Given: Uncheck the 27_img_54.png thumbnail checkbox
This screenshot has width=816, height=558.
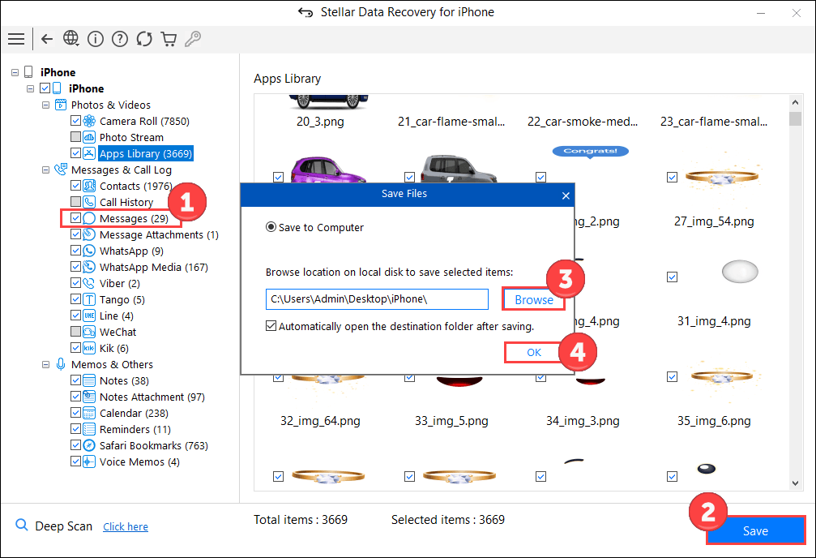Looking at the screenshot, I should (672, 177).
